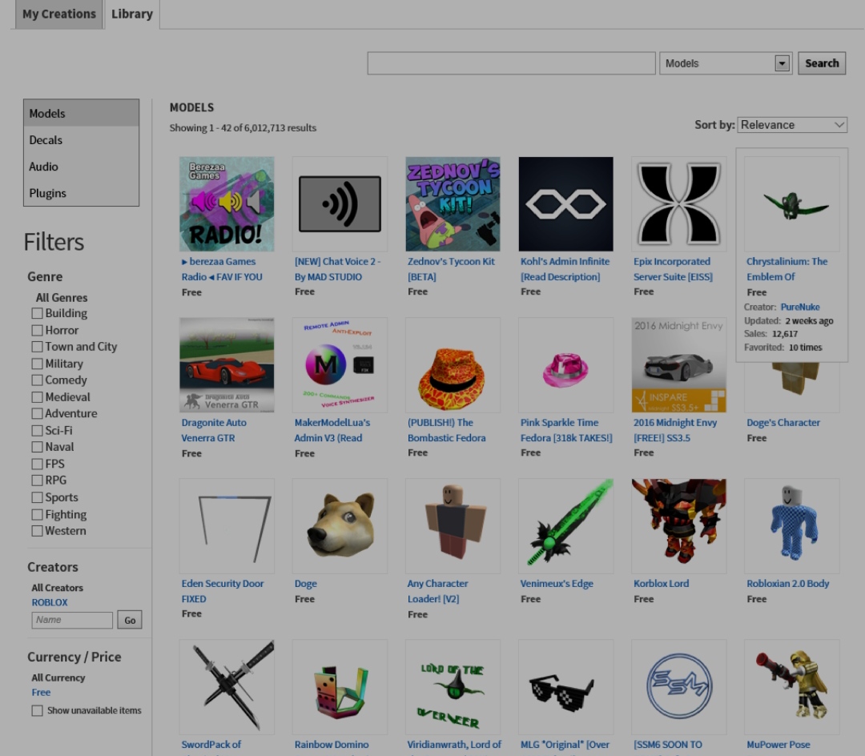This screenshot has width=865, height=756.
Task: Open Robloxian 2.0 Body thumbnail
Action: pyautogui.click(x=792, y=526)
